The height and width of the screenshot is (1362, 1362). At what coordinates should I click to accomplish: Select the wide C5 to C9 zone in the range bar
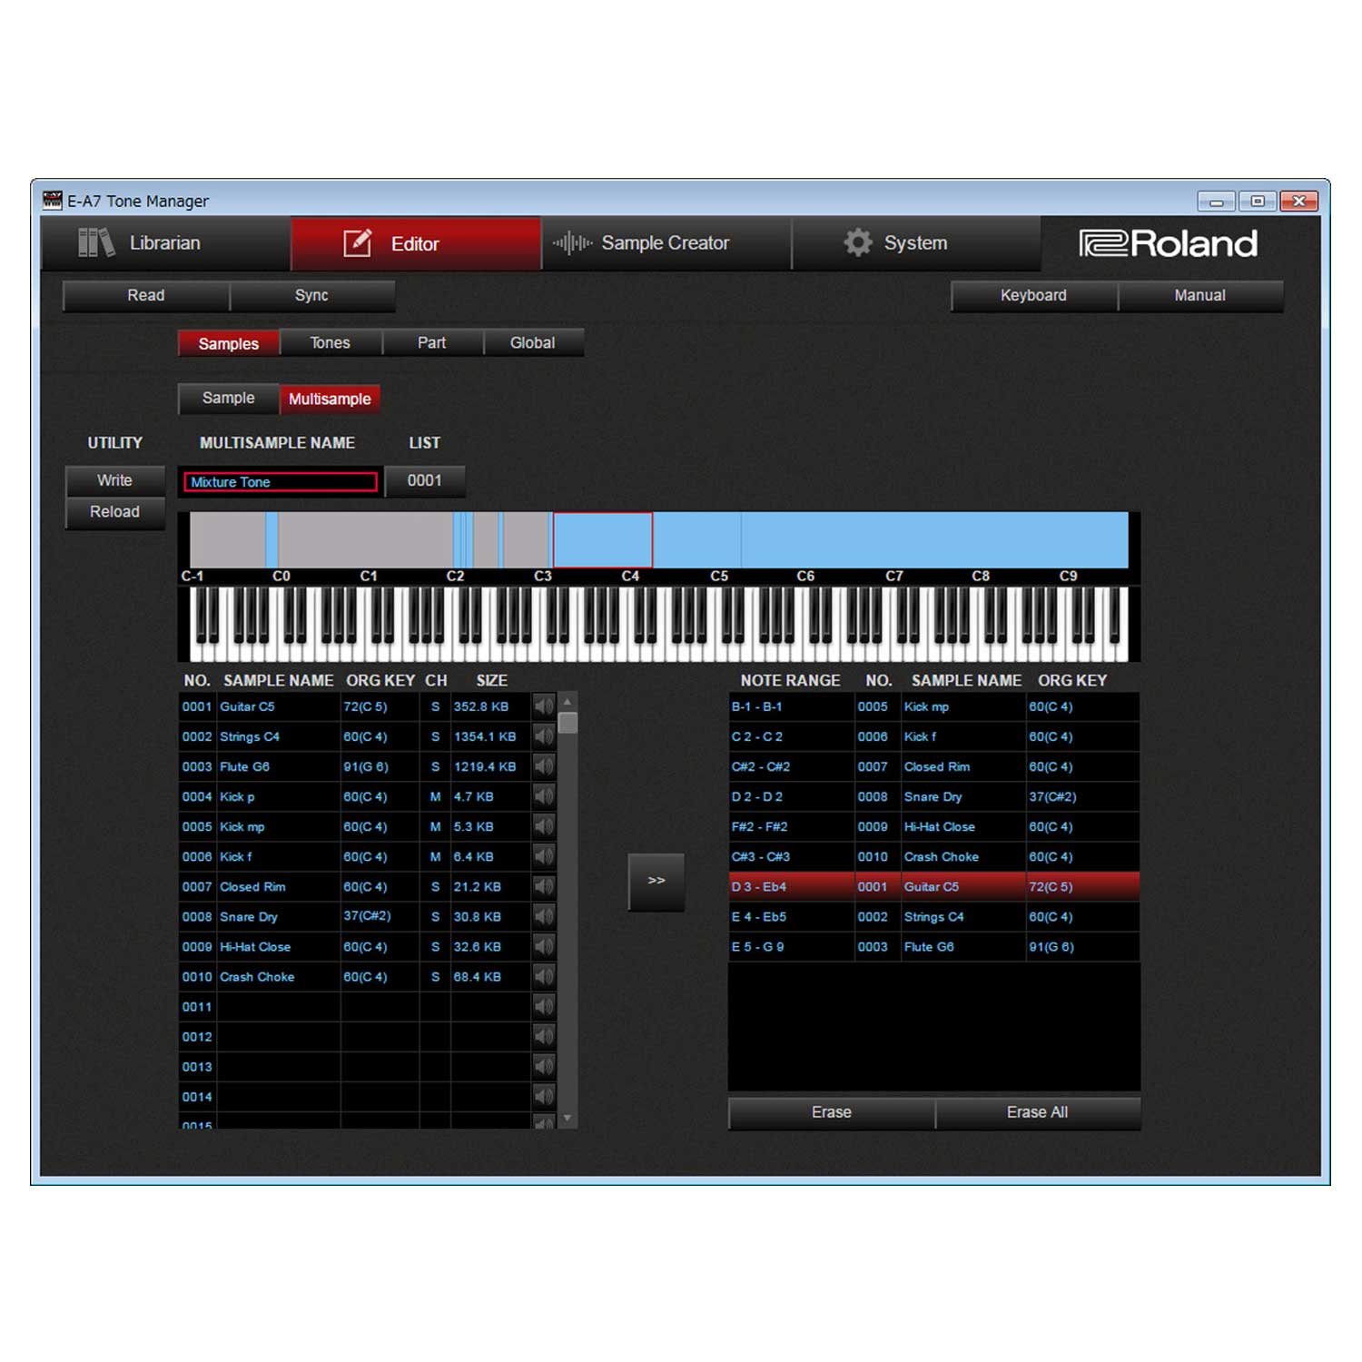(x=934, y=540)
